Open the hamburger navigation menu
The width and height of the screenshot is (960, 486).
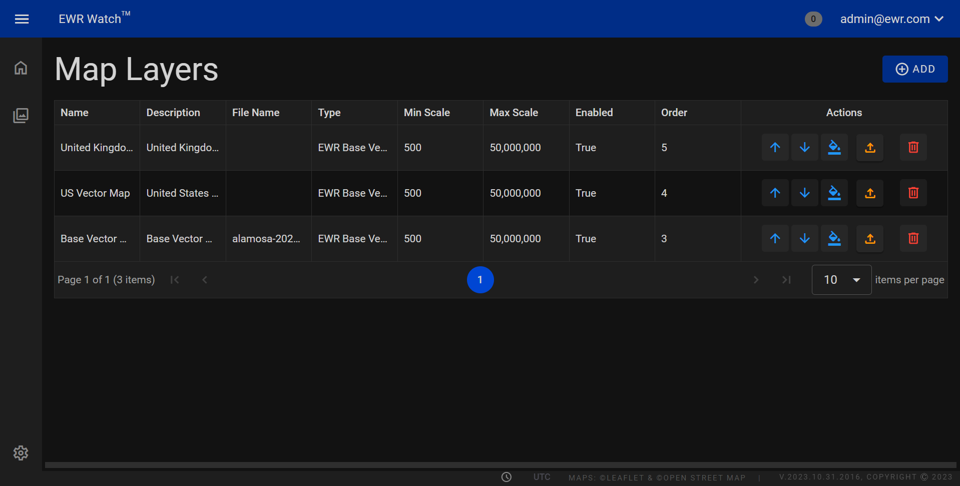(x=22, y=19)
